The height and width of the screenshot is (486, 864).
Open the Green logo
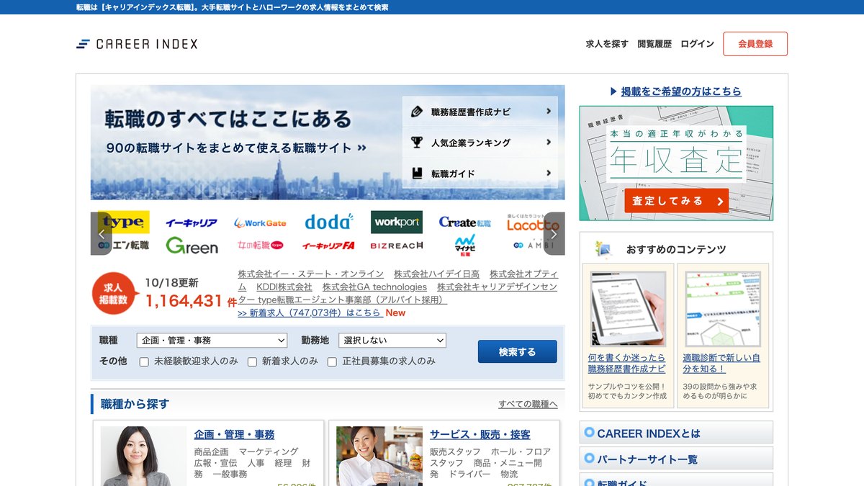click(192, 246)
